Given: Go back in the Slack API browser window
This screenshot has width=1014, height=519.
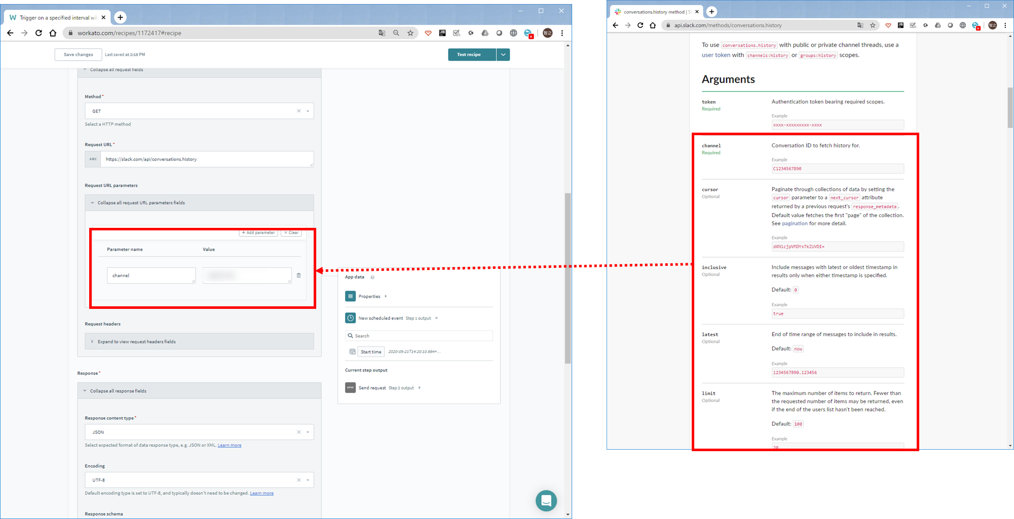Looking at the screenshot, I should [x=615, y=25].
